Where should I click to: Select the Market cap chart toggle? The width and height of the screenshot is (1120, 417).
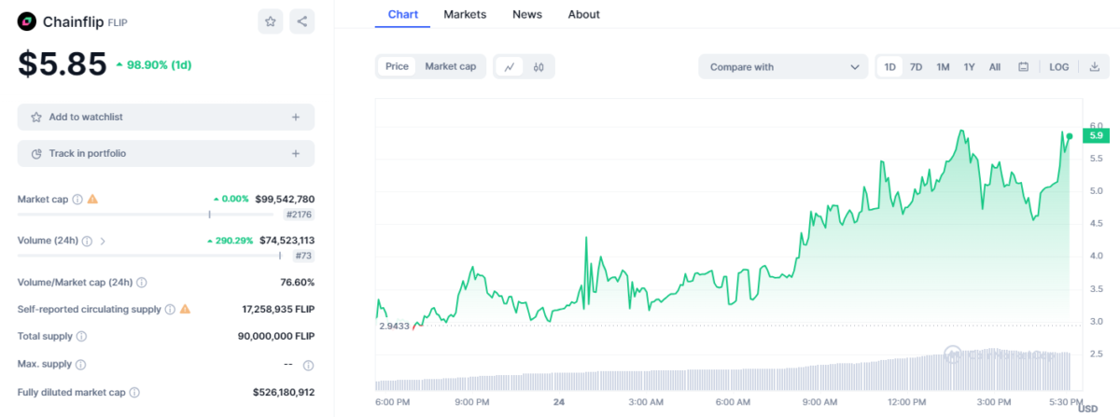[x=450, y=67]
